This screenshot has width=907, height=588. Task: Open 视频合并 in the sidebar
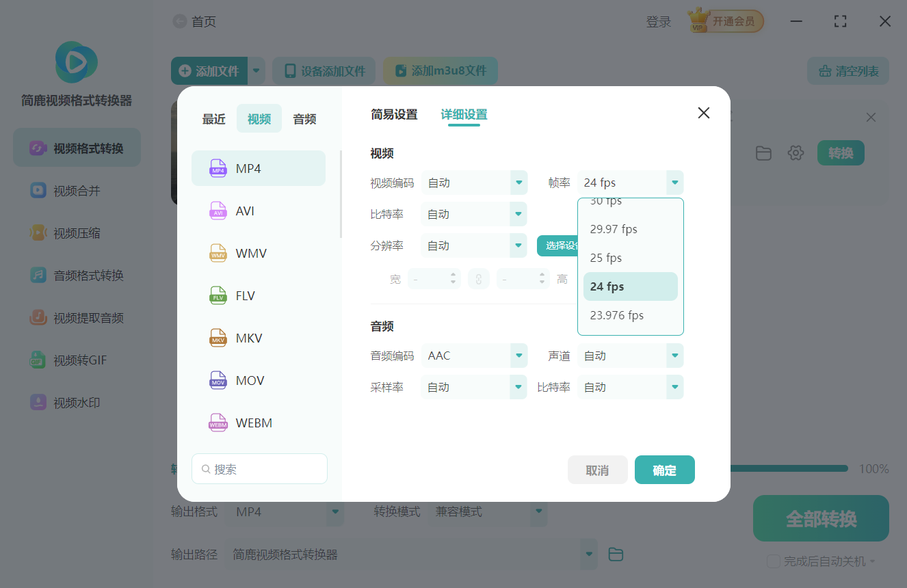tap(77, 191)
